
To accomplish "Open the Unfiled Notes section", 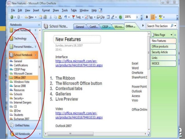I will (x=25, y=125).
